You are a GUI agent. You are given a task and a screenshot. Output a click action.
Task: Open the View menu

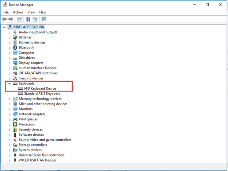(31, 12)
